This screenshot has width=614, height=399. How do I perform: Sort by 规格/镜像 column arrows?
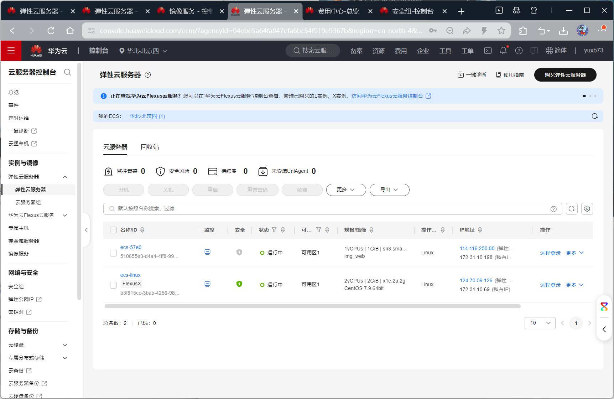pos(371,230)
